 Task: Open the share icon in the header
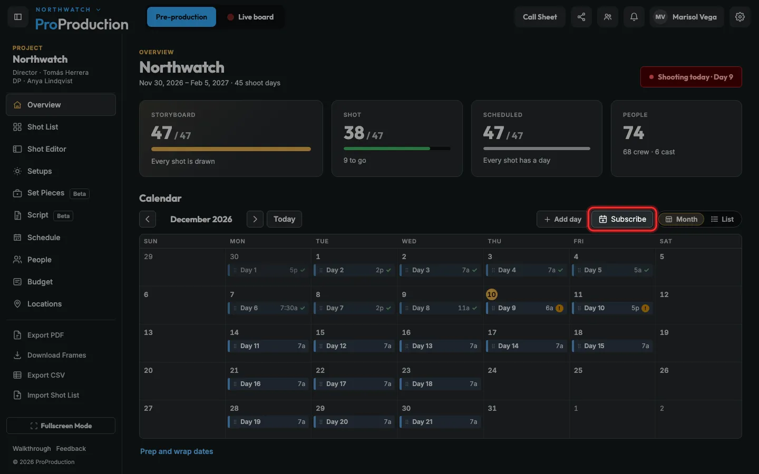pyautogui.click(x=581, y=17)
